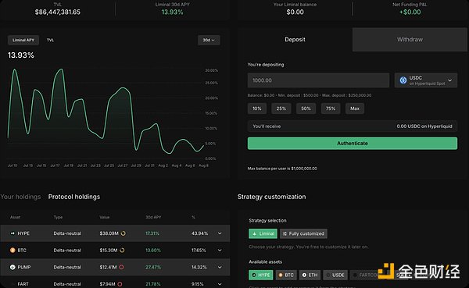Toggle the ETH available asset chip
This screenshot has width=469, height=288.
click(310, 275)
